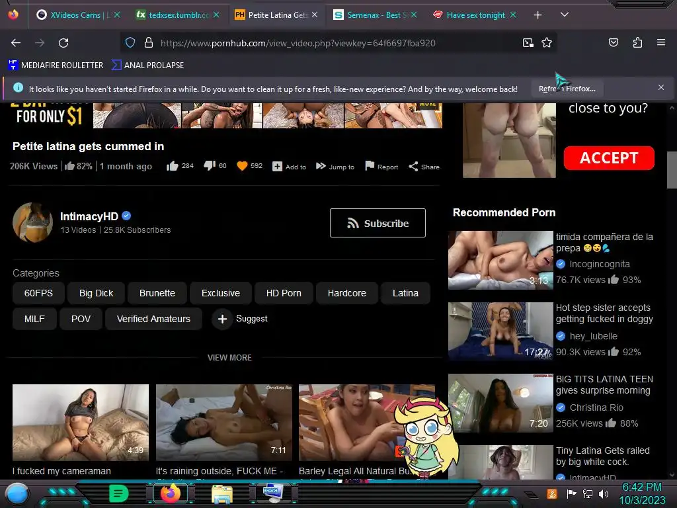Image resolution: width=677 pixels, height=508 pixels.
Task: Open the Incogincognita uploader link
Action: pyautogui.click(x=599, y=265)
